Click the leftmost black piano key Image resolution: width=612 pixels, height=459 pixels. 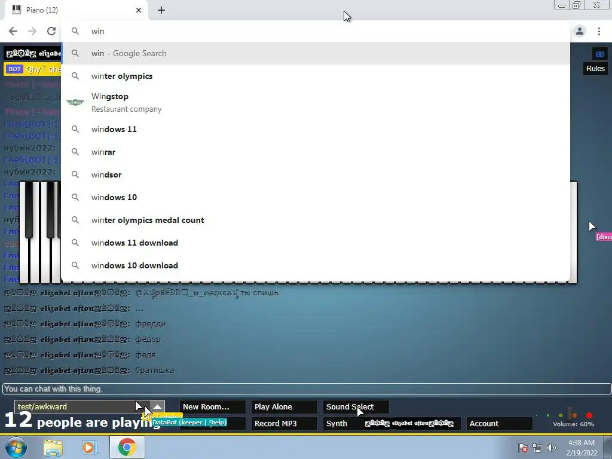click(x=29, y=210)
